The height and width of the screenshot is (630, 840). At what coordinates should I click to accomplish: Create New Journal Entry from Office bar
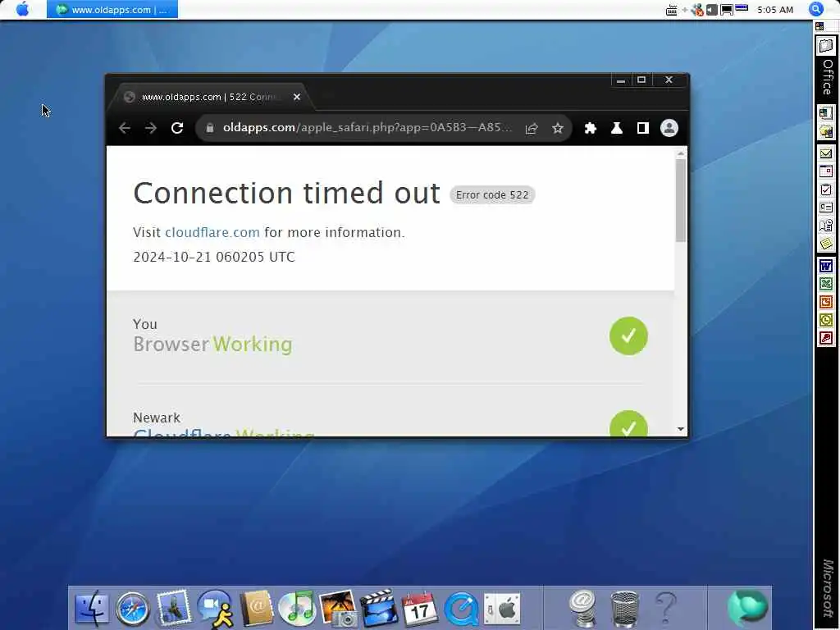pos(825,226)
